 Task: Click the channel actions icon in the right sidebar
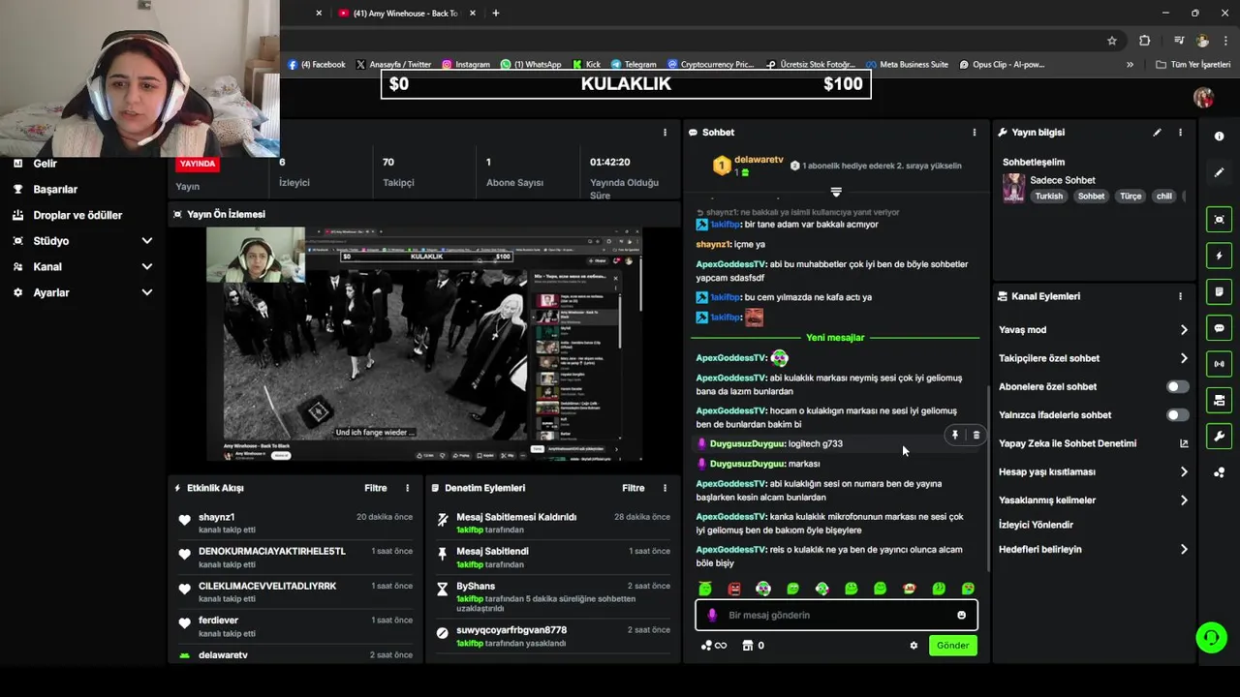point(1219,400)
